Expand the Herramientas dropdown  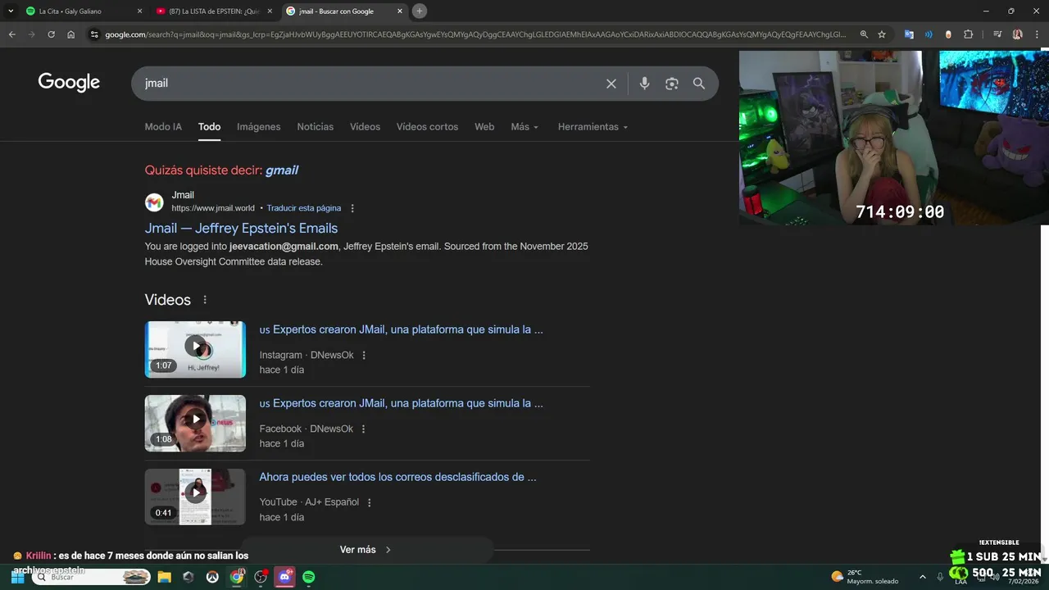(593, 127)
